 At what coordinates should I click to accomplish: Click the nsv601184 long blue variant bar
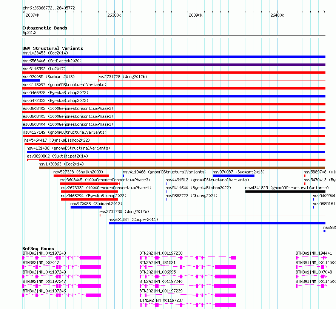point(217,223)
